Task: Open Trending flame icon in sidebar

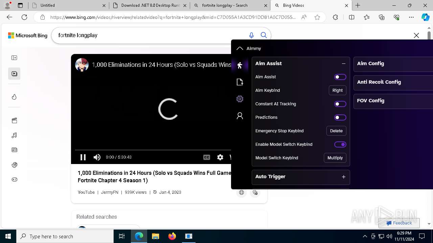Action: [x=14, y=97]
